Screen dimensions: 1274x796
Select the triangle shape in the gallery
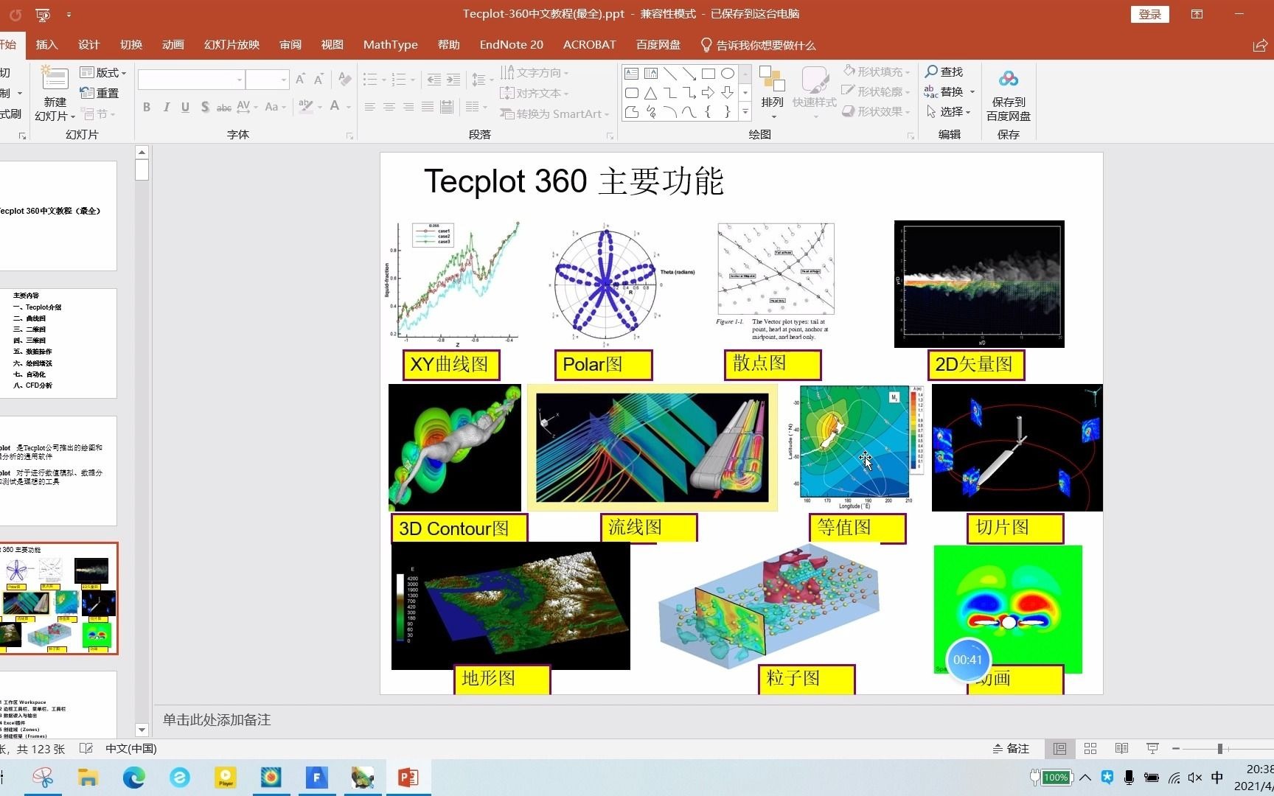pyautogui.click(x=650, y=93)
